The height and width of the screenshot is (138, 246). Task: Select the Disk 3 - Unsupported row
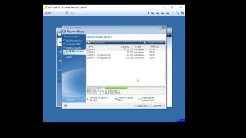126,55
